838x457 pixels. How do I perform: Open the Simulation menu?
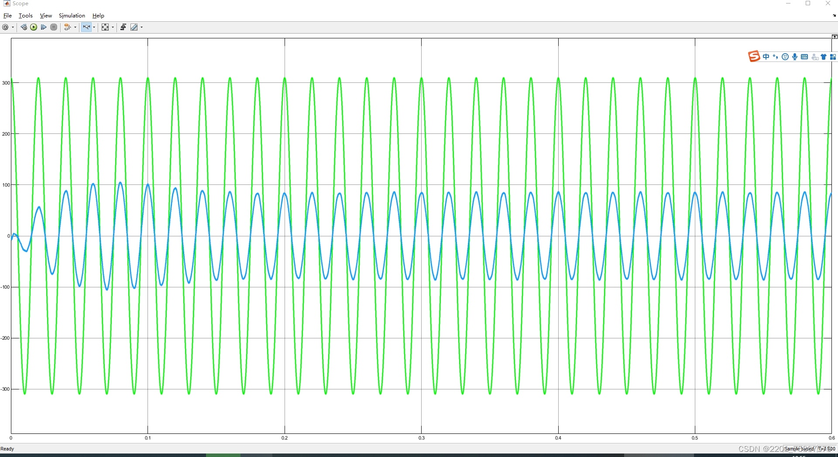pyautogui.click(x=72, y=15)
